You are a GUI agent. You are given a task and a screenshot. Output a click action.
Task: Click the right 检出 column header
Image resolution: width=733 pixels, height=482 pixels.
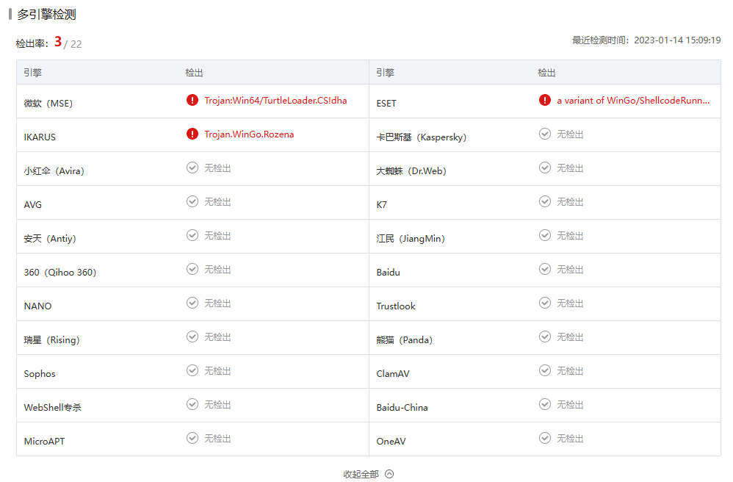546,73
